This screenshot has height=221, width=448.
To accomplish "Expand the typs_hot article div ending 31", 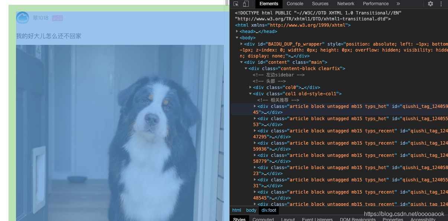I will point(255,179).
